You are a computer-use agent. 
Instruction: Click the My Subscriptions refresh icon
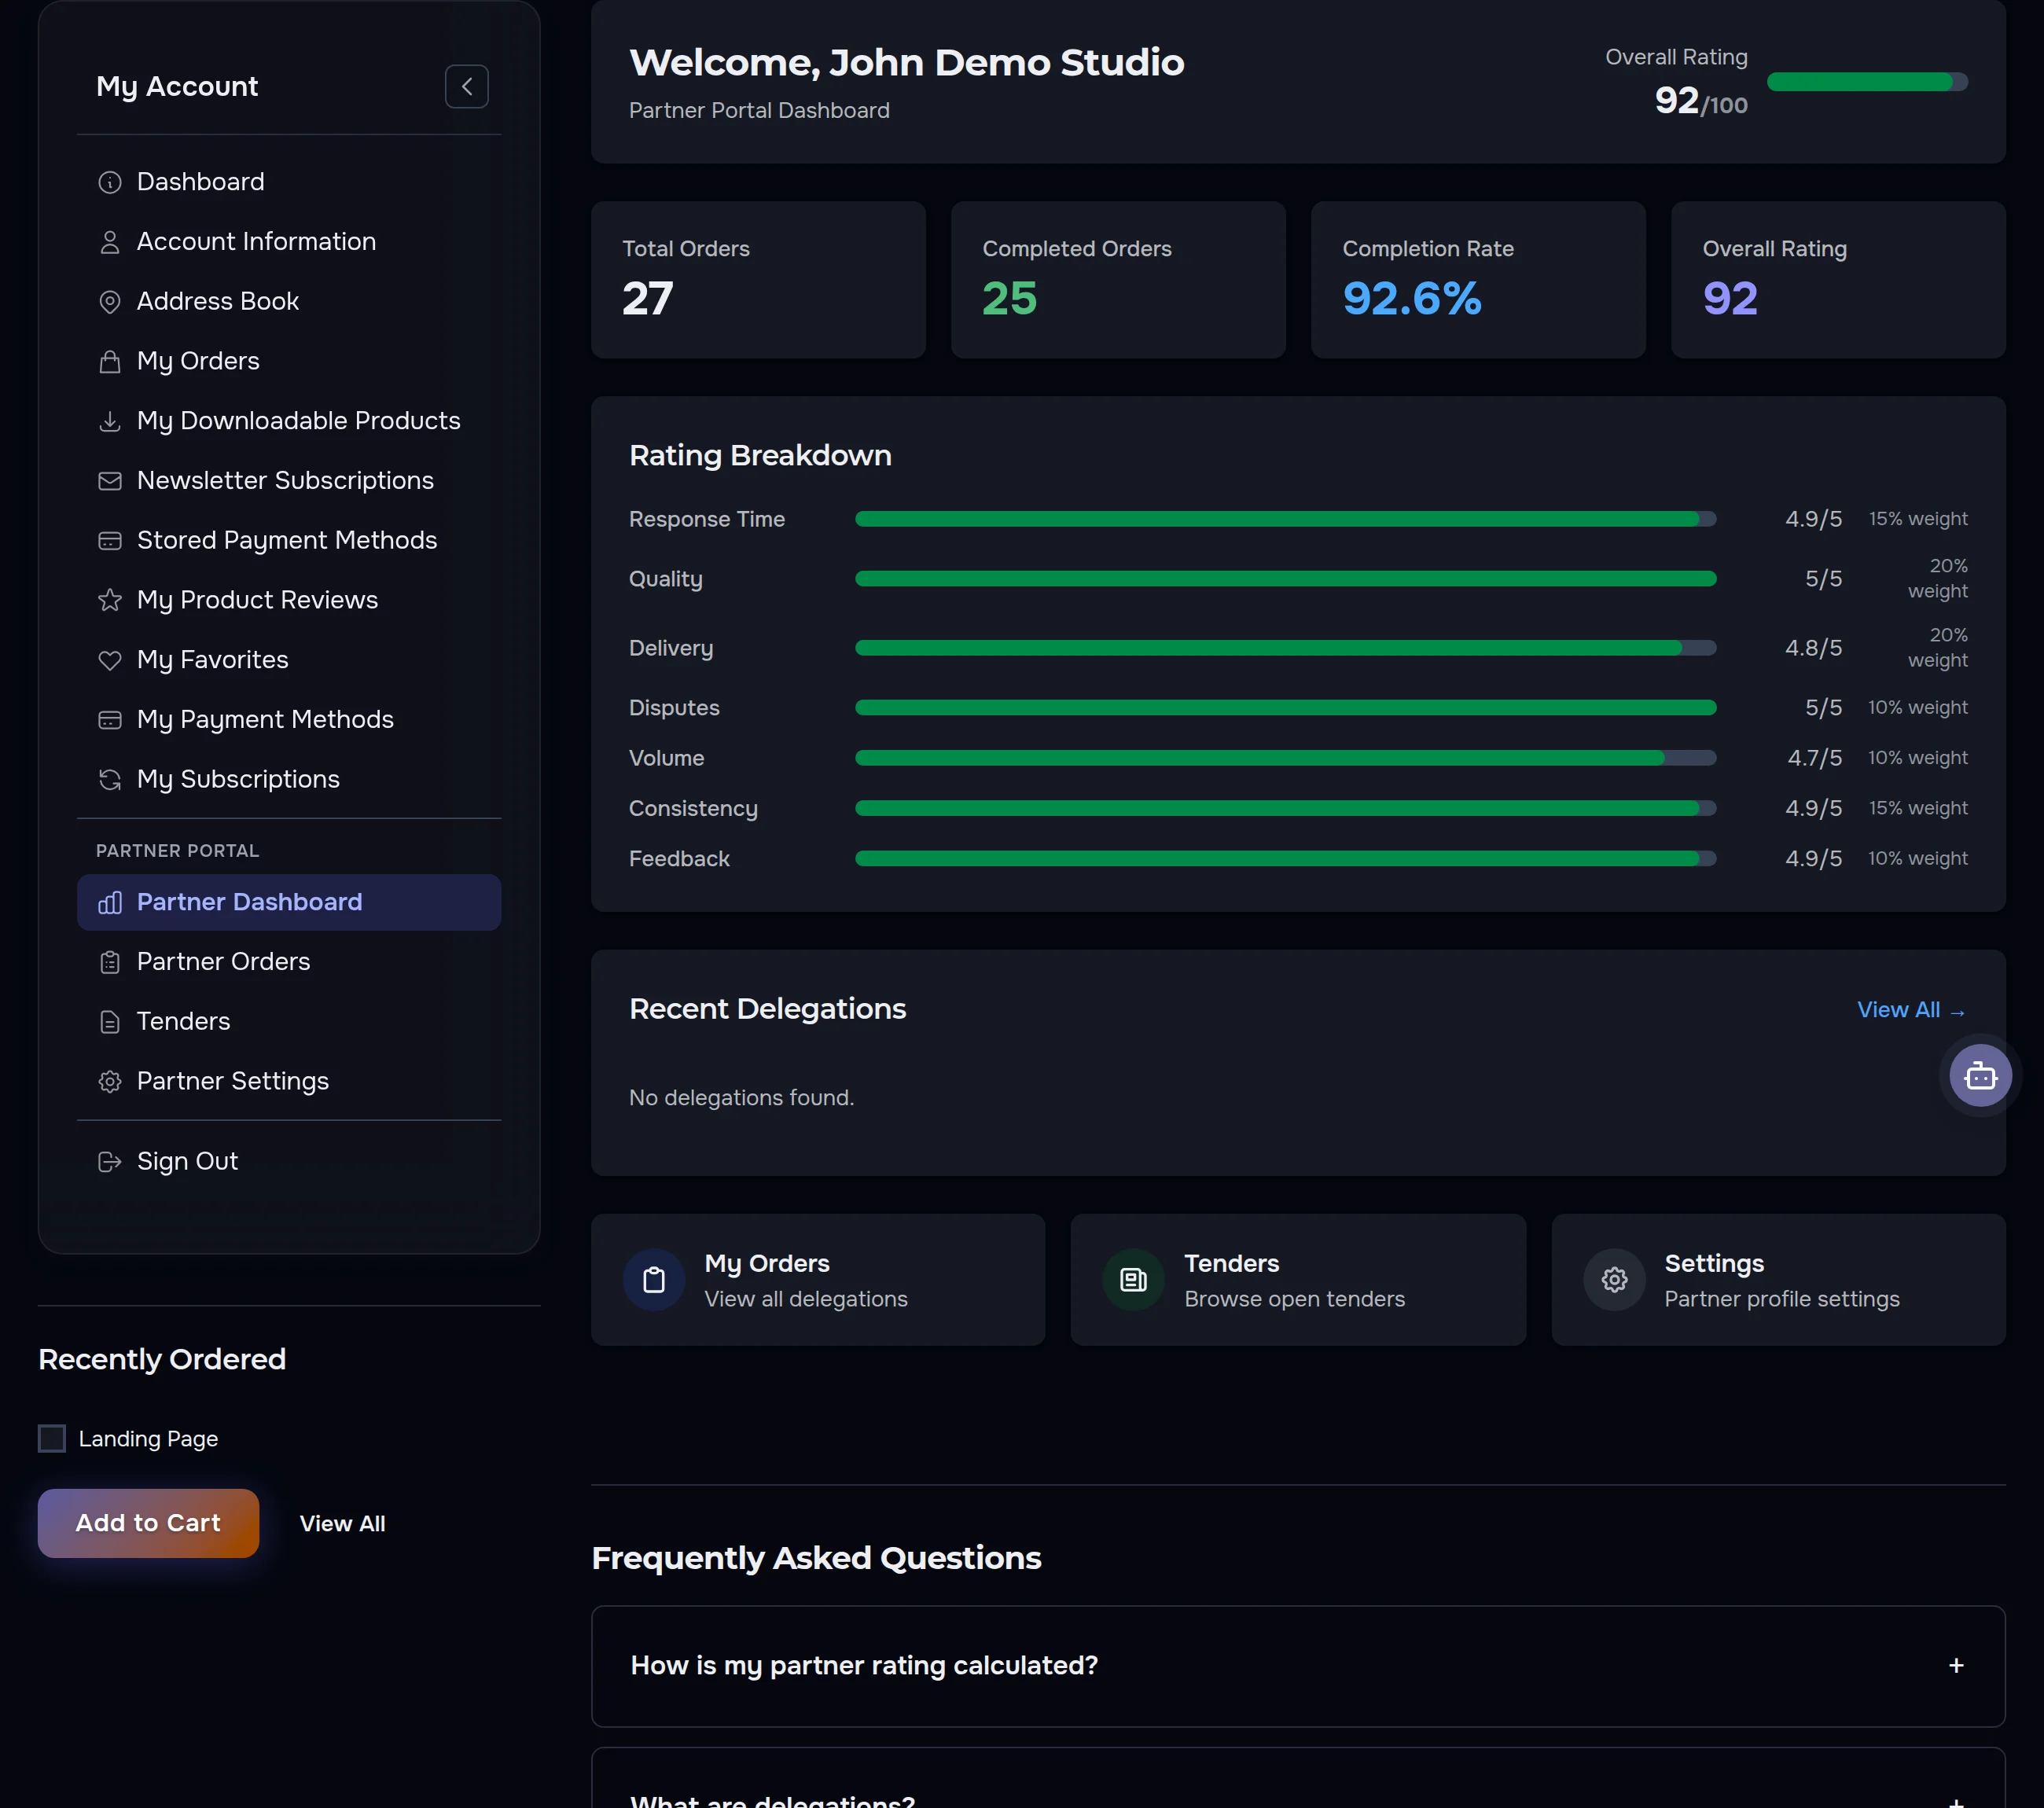pos(110,779)
